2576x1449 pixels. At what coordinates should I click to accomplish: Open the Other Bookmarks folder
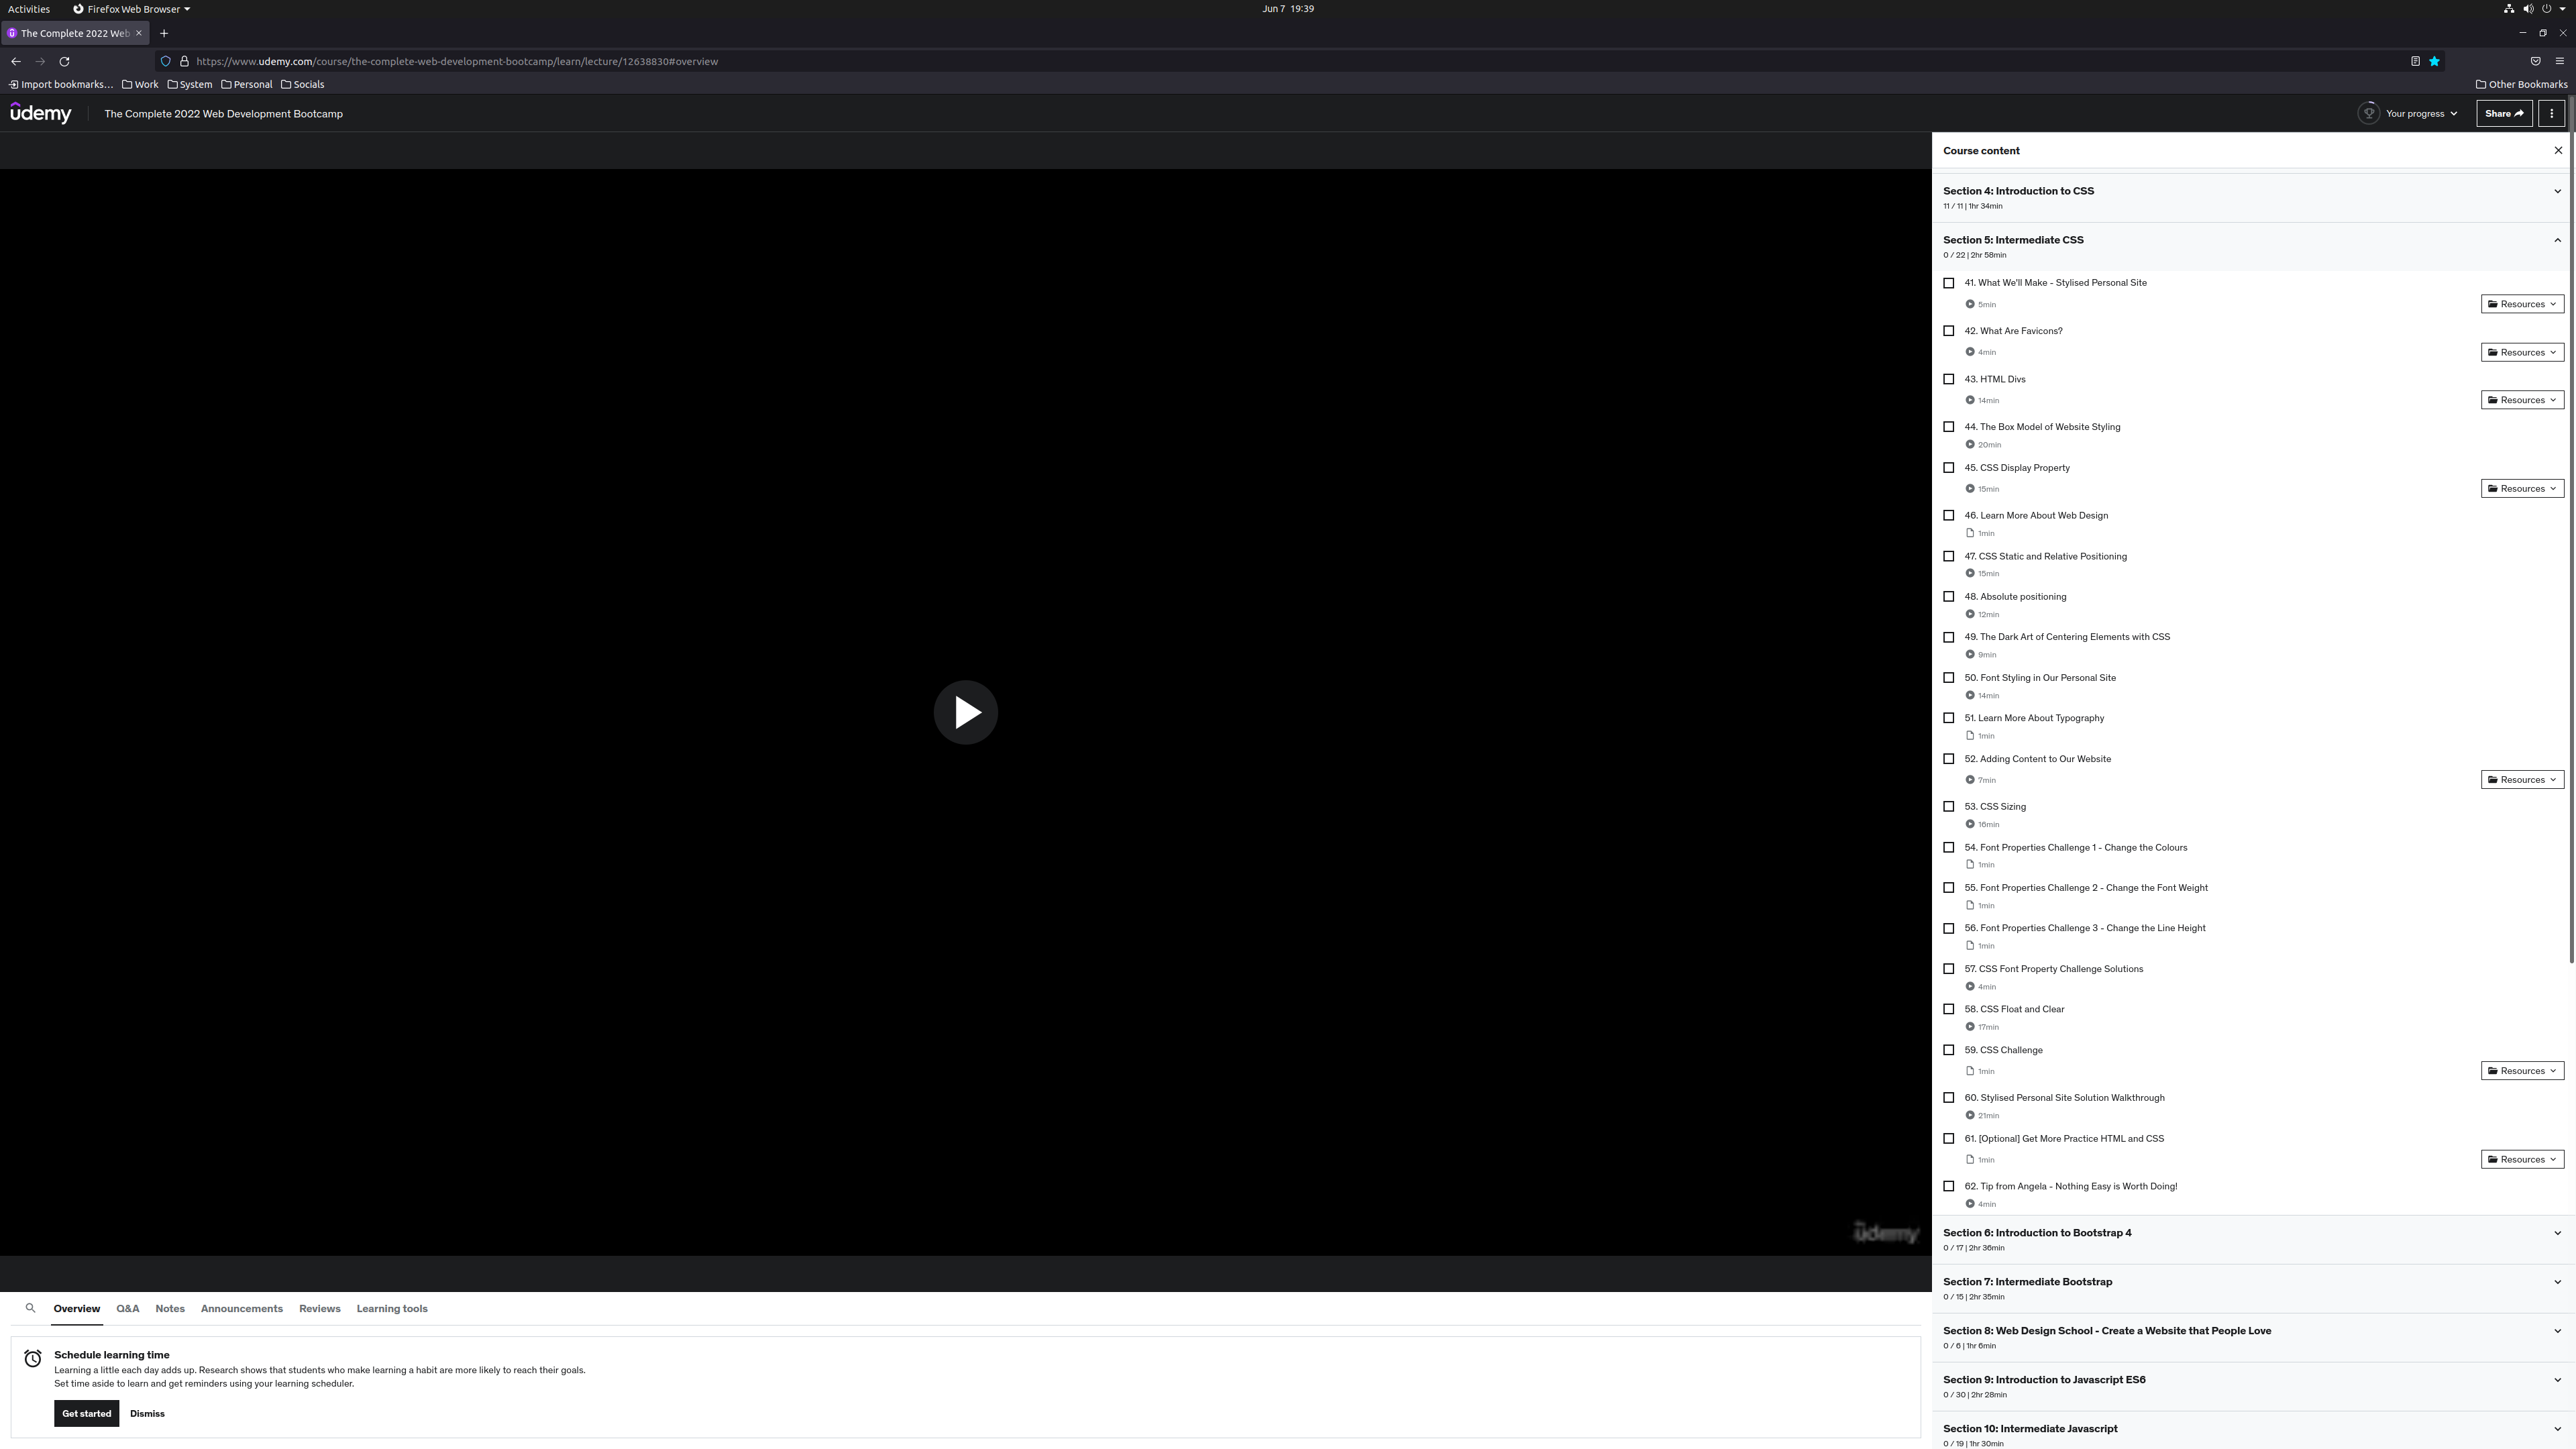point(2521,84)
